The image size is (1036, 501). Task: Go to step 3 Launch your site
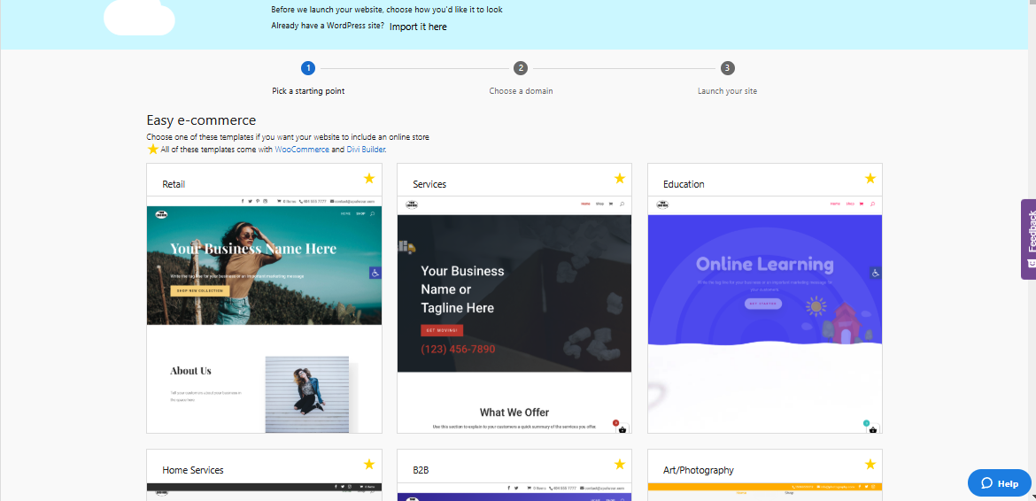coord(727,68)
